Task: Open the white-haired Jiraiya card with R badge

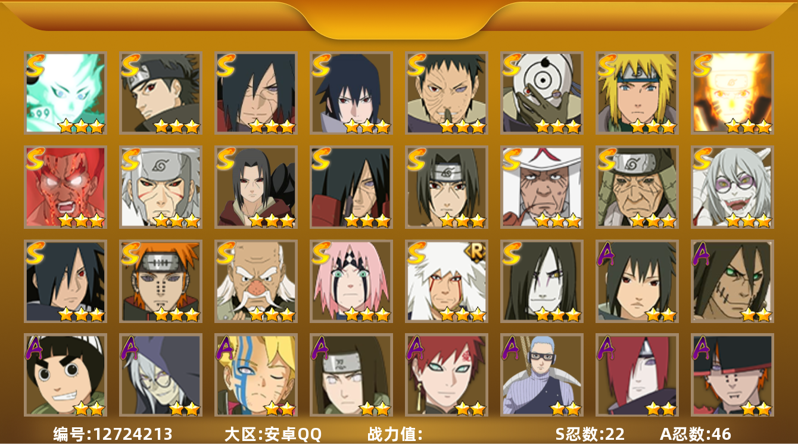Action: click(446, 281)
